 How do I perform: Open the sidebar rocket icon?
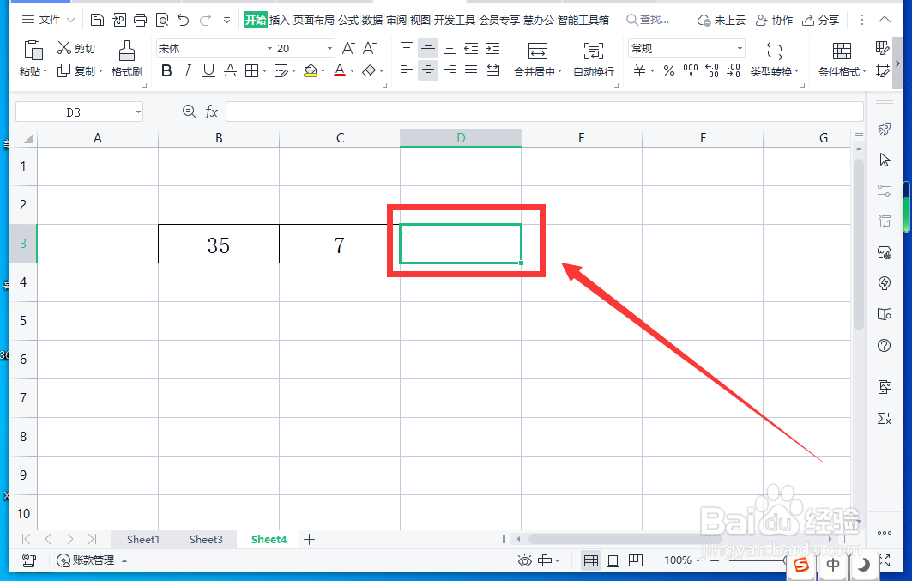[x=884, y=129]
